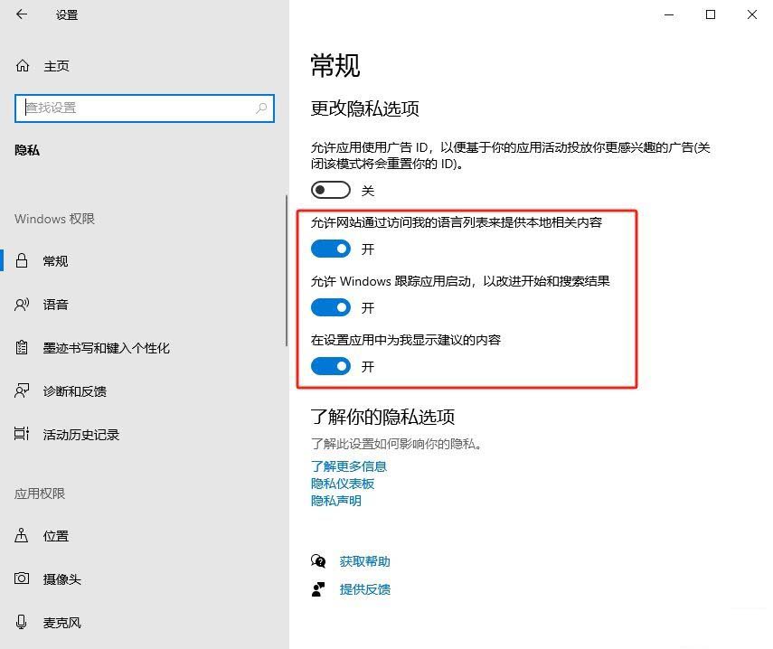773x649 pixels.
Task: Disable the 建议的内容 suggestions toggle
Action: (330, 366)
